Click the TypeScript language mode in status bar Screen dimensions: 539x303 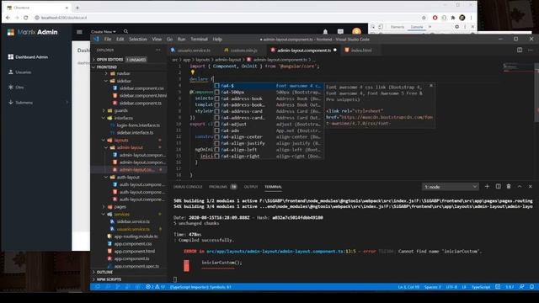481,287
